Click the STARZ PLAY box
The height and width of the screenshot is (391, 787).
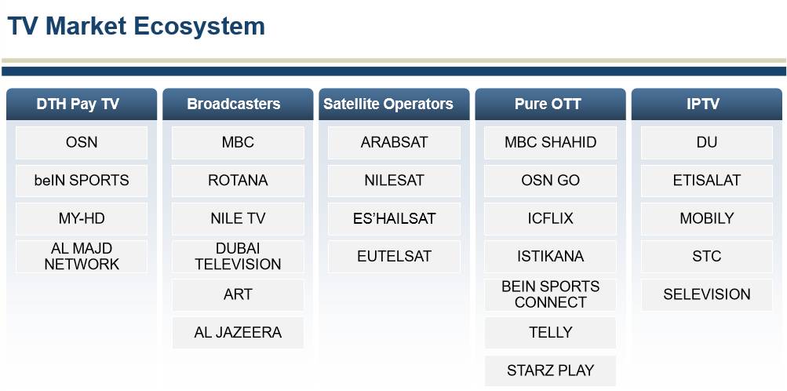[550, 371]
